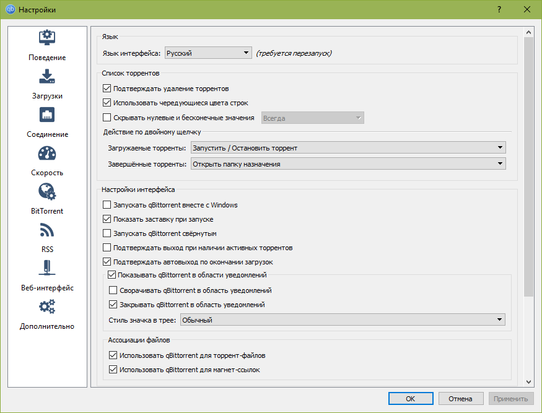
Task: Click the Список торрентов group title
Action: [x=130, y=73]
